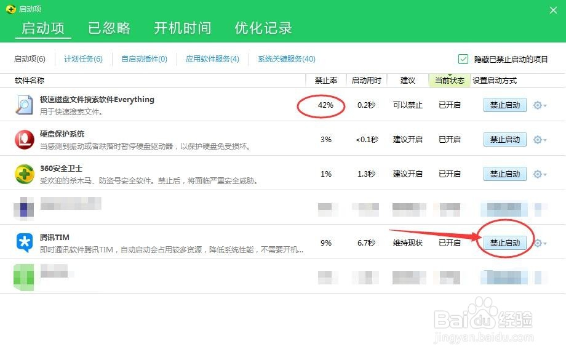566x357 pixels.
Task: Toggle the 当前状态 column highlight
Action: pos(450,80)
